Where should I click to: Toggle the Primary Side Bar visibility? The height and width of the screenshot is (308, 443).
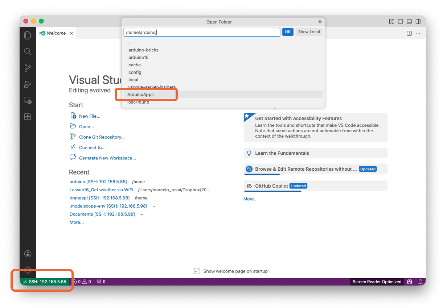(x=401, y=22)
